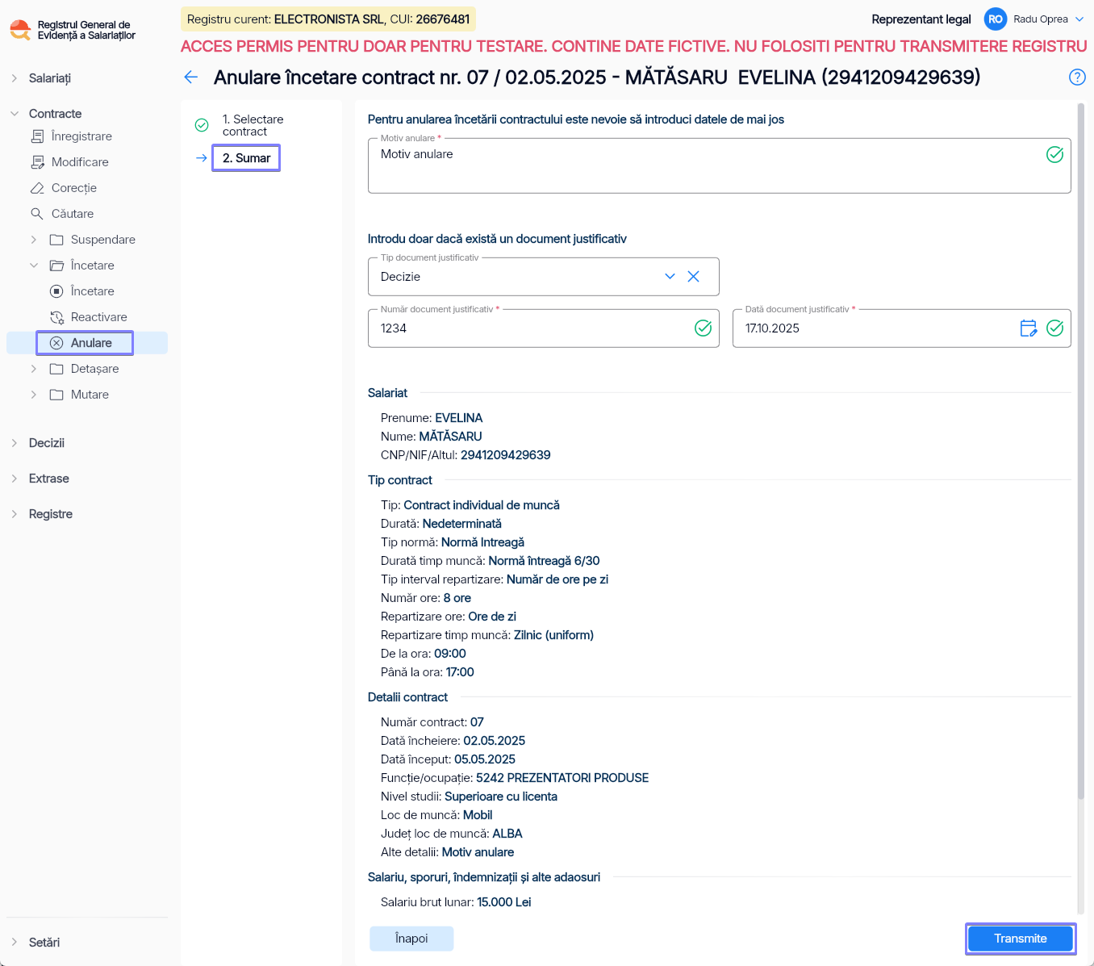The width and height of the screenshot is (1094, 966).
Task: Open the help question mark icon
Action: coord(1077,77)
